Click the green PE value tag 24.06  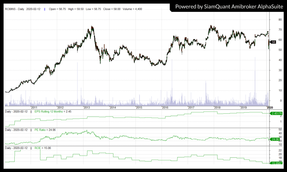coord(275,139)
